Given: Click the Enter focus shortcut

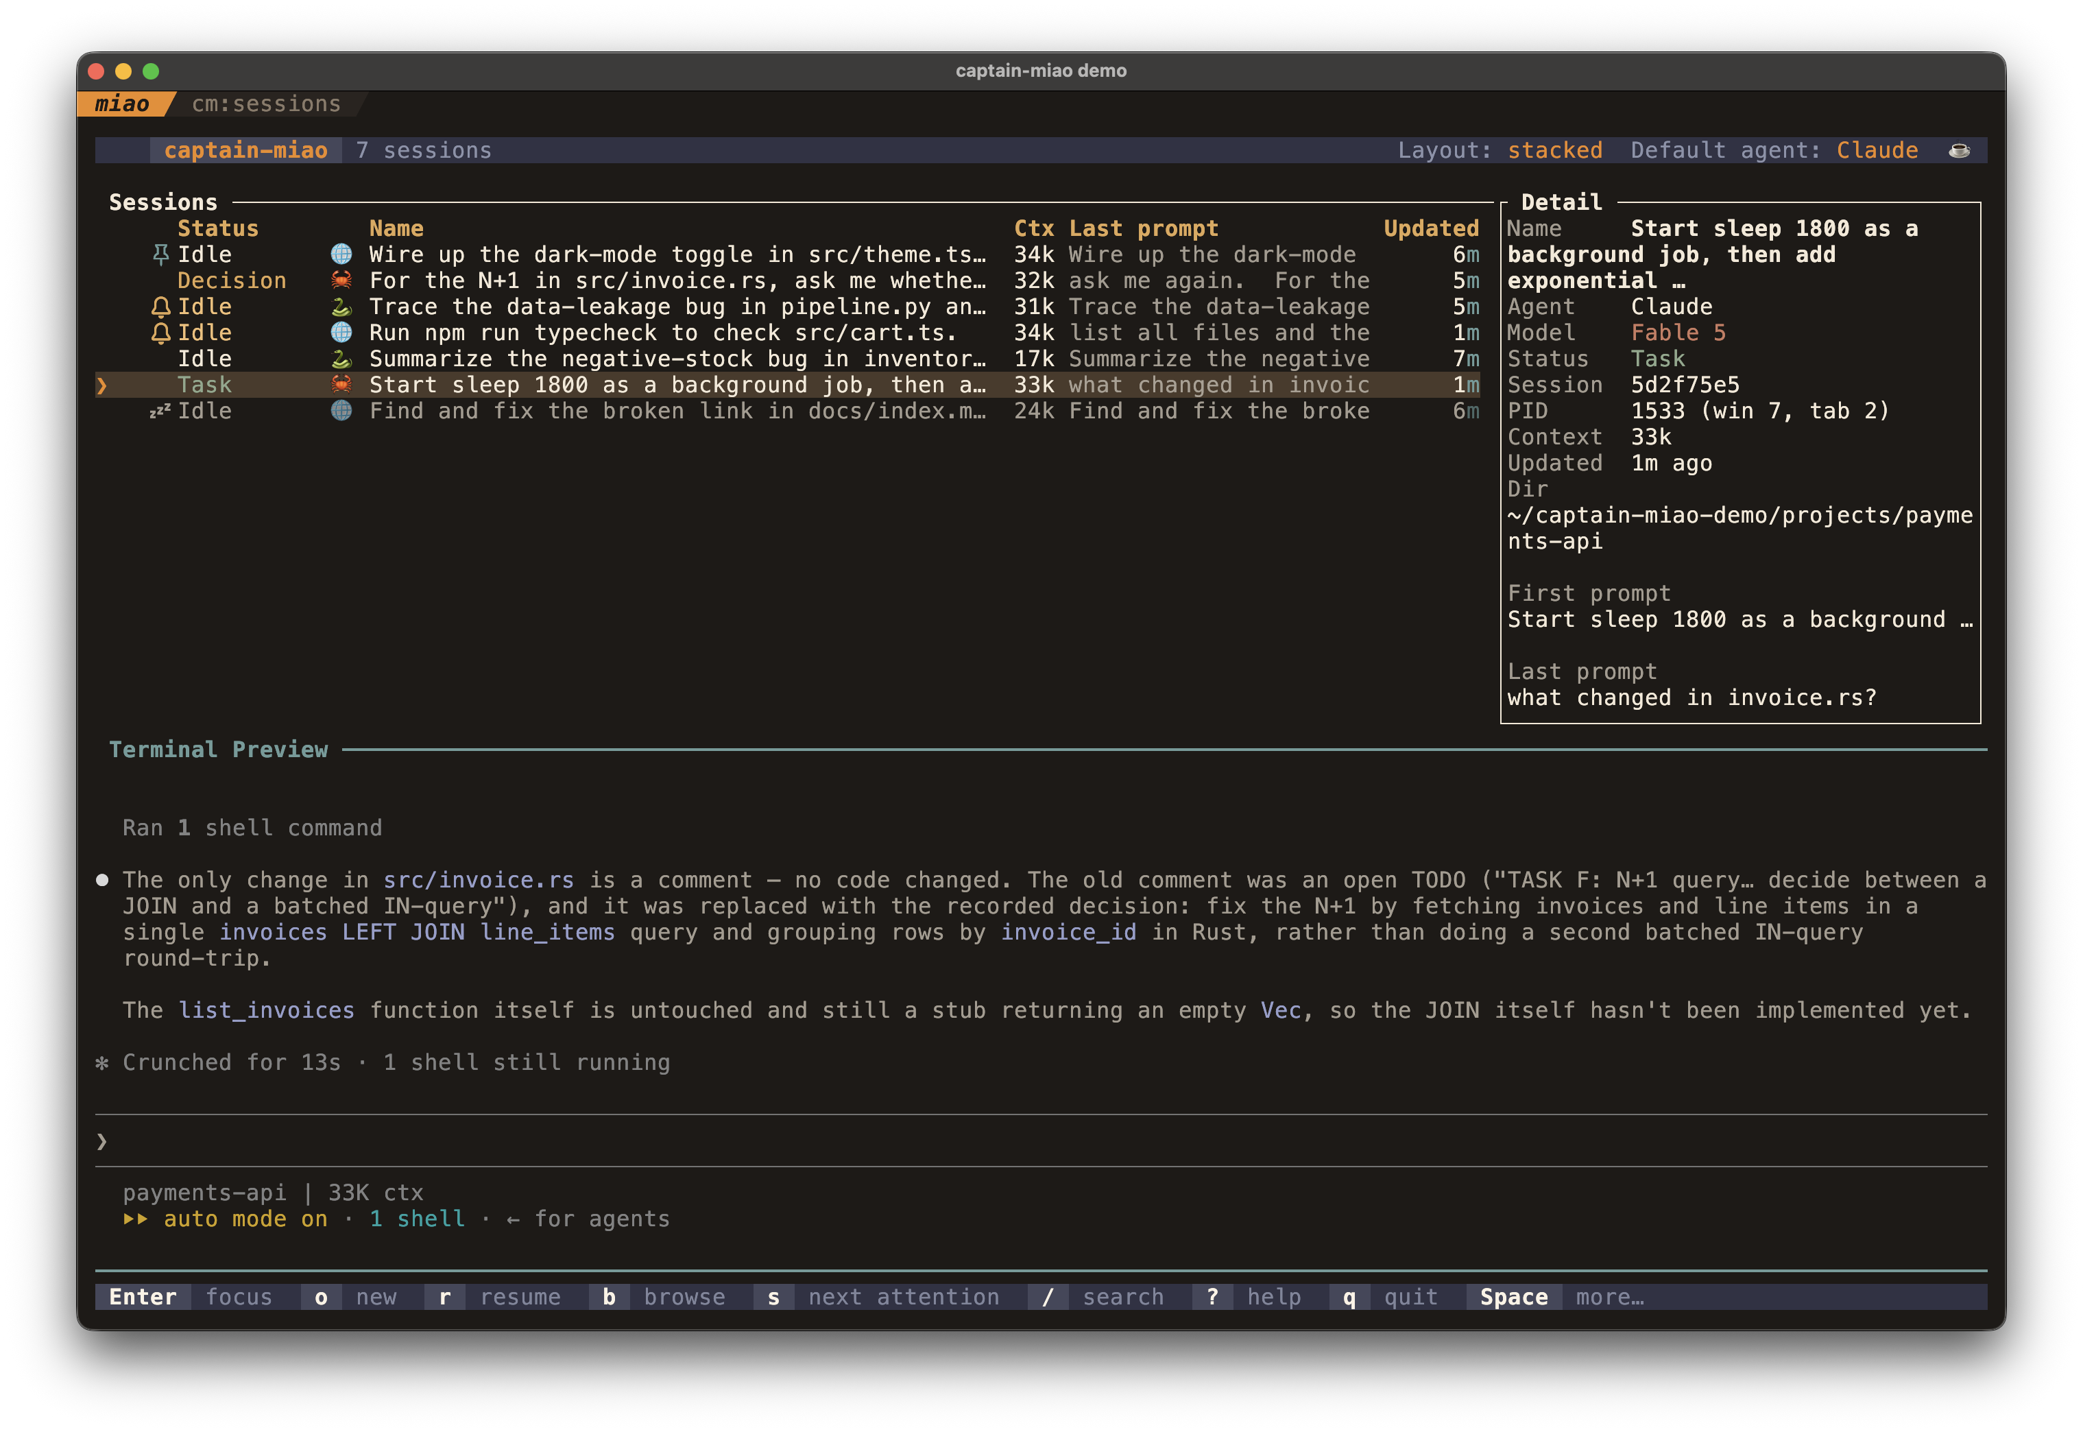Looking at the screenshot, I should pos(190,1296).
